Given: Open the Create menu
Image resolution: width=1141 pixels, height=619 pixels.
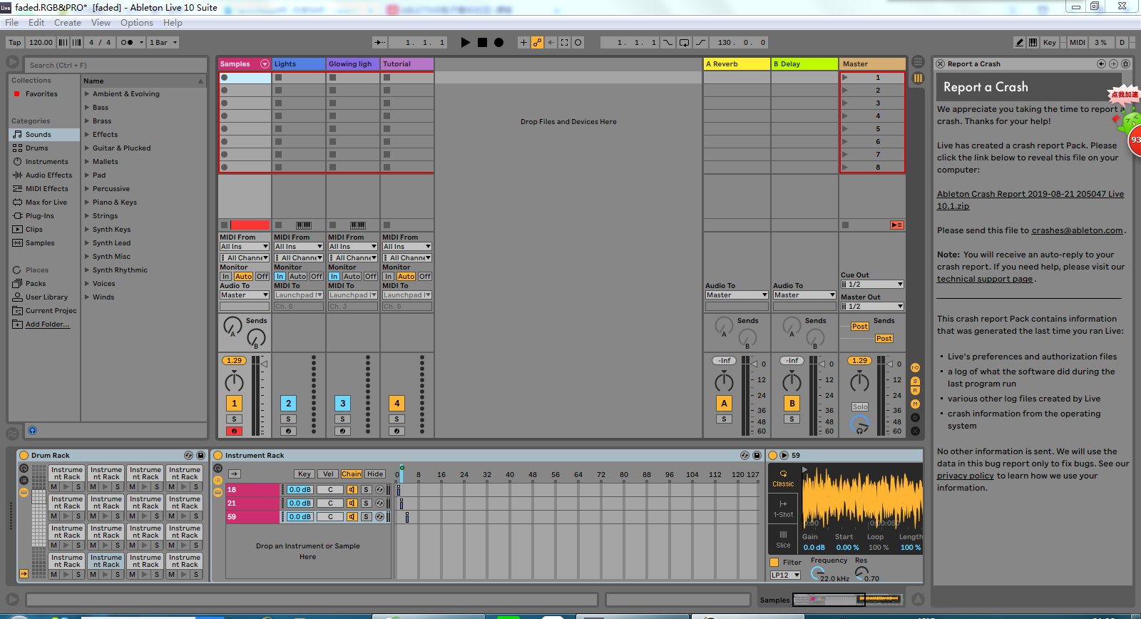Looking at the screenshot, I should click(68, 23).
